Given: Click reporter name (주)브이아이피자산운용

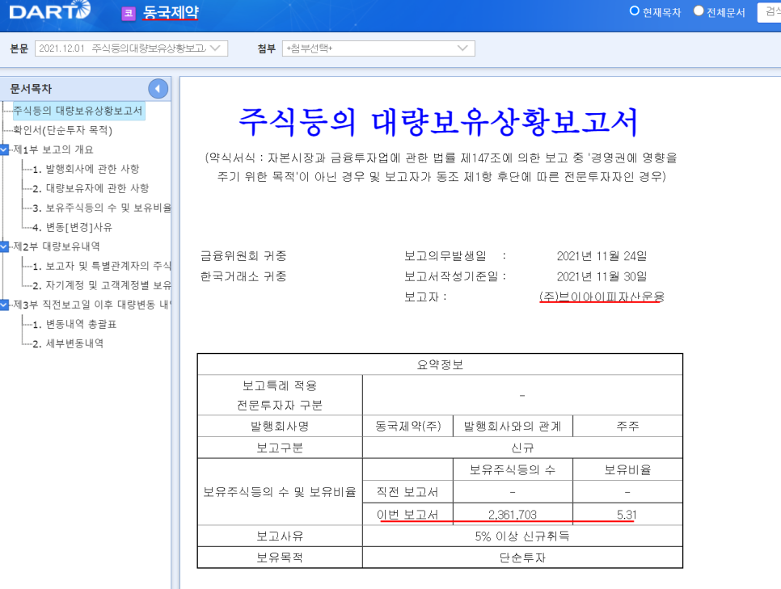Looking at the screenshot, I should (x=602, y=297).
